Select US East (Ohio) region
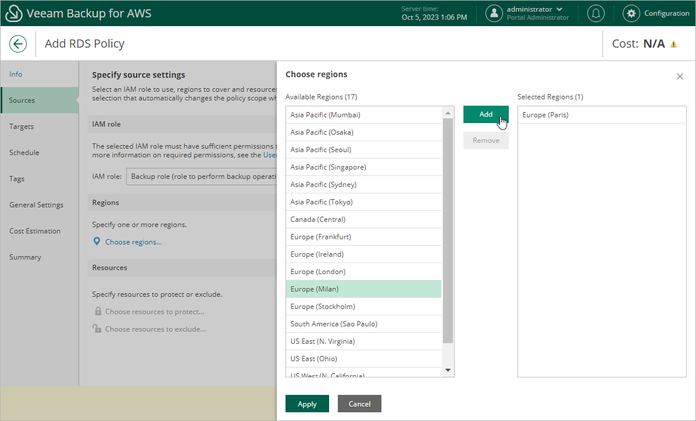 pyautogui.click(x=363, y=358)
